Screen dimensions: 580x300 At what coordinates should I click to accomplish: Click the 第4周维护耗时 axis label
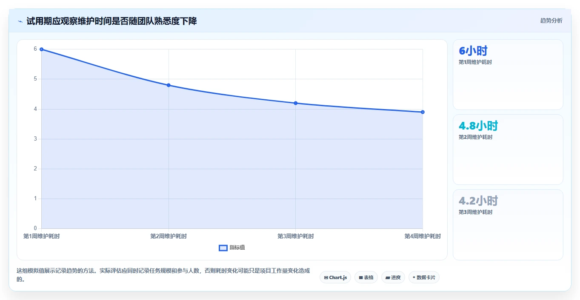423,236
